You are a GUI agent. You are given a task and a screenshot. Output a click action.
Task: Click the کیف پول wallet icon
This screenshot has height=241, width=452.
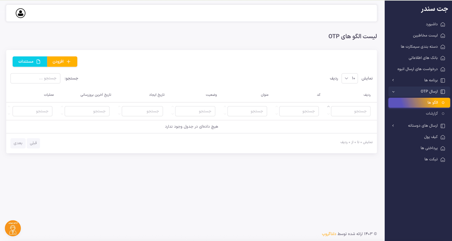point(443,137)
